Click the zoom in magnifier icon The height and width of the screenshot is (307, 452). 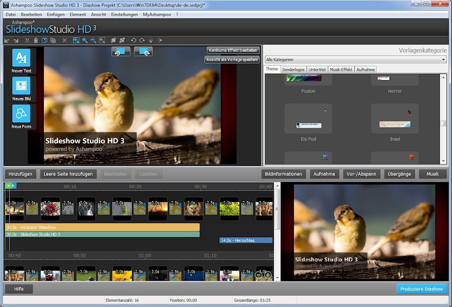coord(85,41)
